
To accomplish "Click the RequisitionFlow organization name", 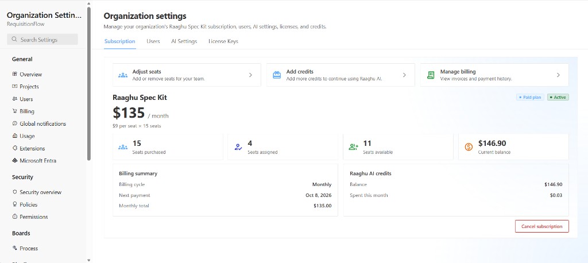I will coord(26,24).
